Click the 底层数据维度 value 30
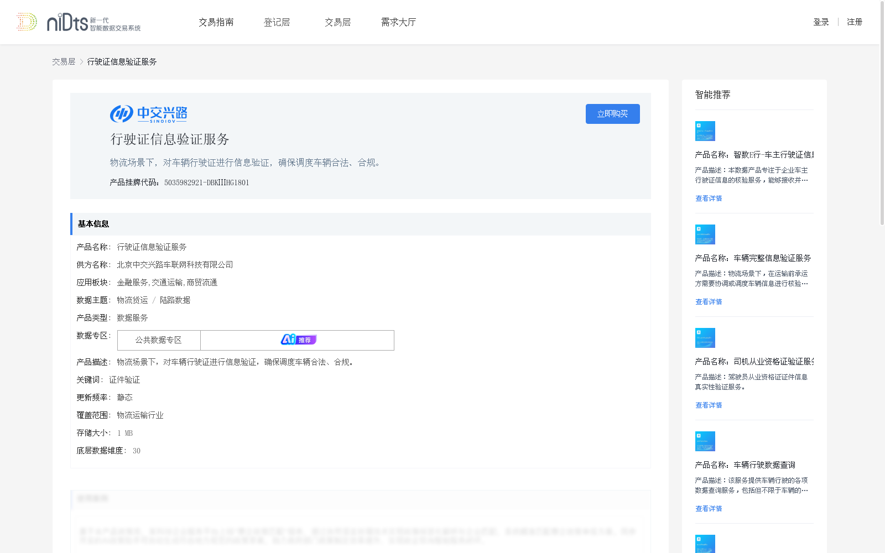Screen dimensions: 885x553 (x=137, y=451)
